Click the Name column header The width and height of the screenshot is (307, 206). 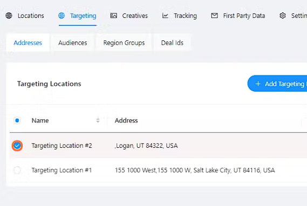pos(40,120)
